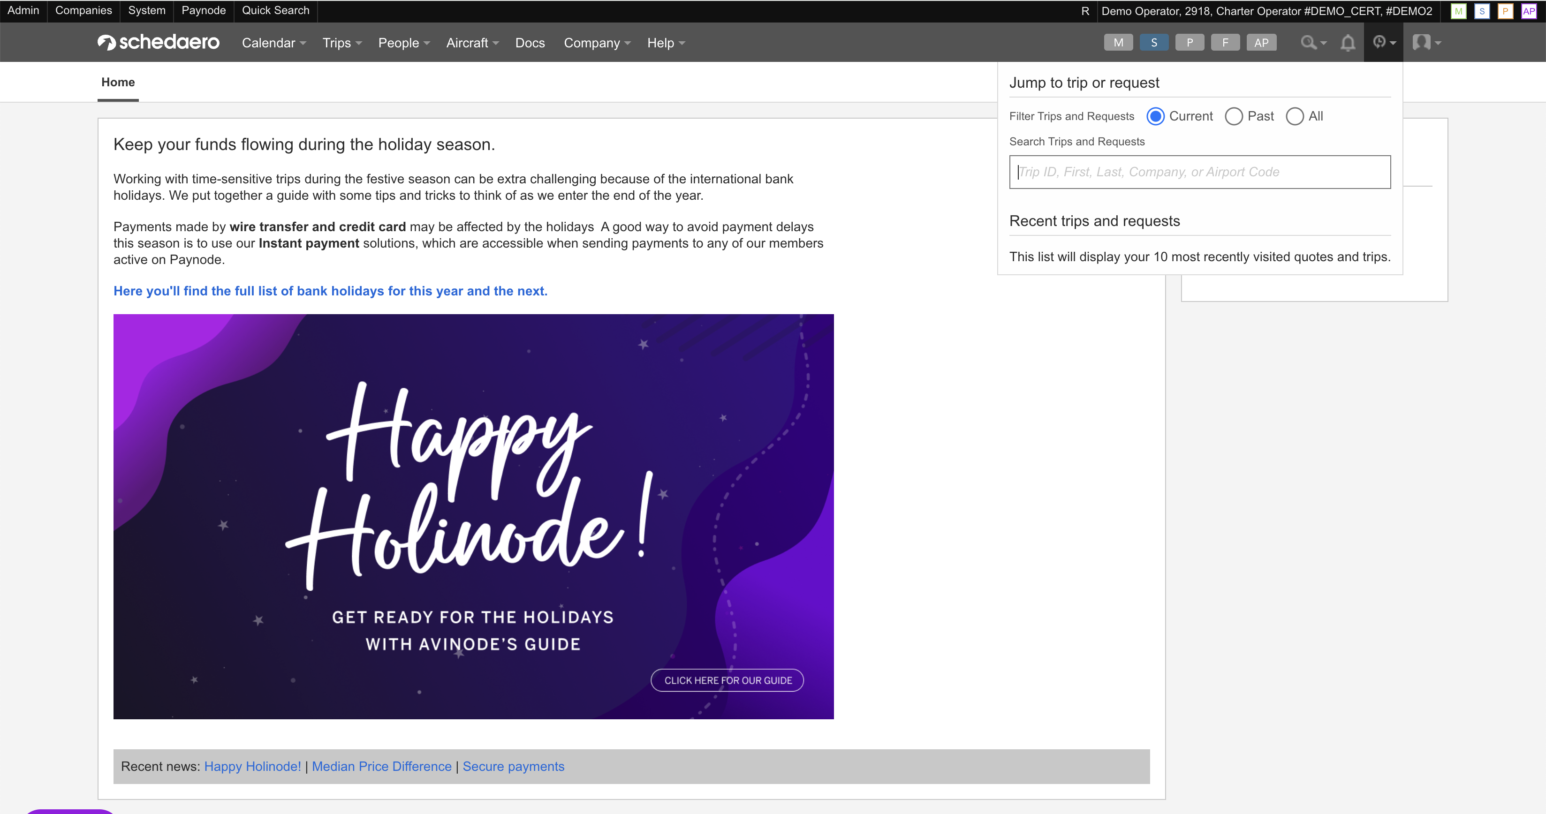The width and height of the screenshot is (1546, 814).
Task: Open the Docs menu item
Action: pos(530,43)
